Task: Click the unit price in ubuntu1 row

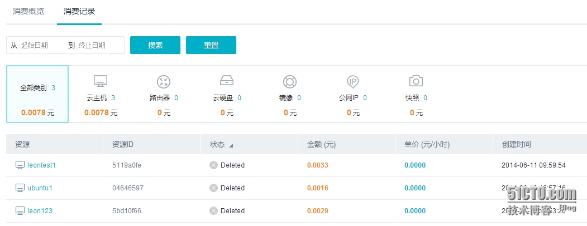Action: [x=415, y=188]
